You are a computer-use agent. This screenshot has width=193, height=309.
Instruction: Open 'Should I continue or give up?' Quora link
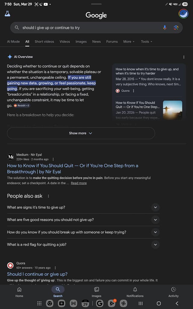point(37,274)
